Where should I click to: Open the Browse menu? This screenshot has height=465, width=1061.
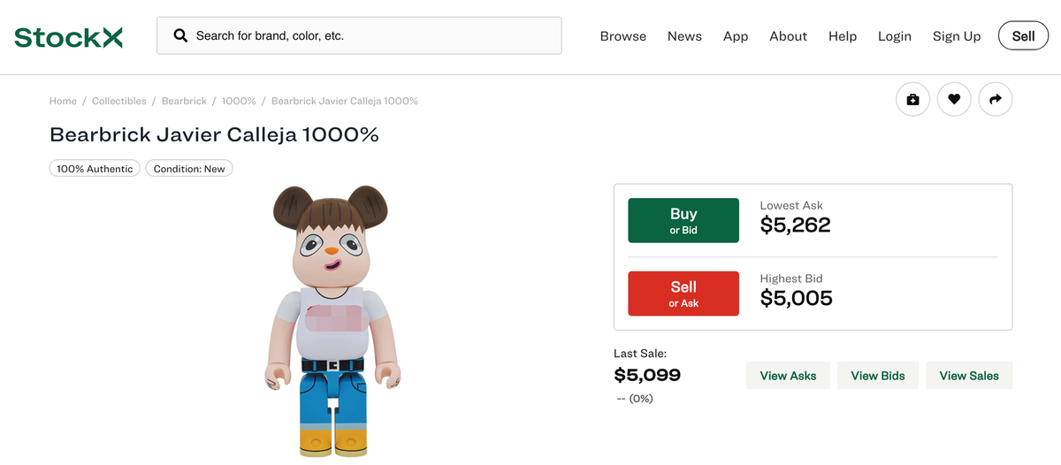tap(622, 36)
